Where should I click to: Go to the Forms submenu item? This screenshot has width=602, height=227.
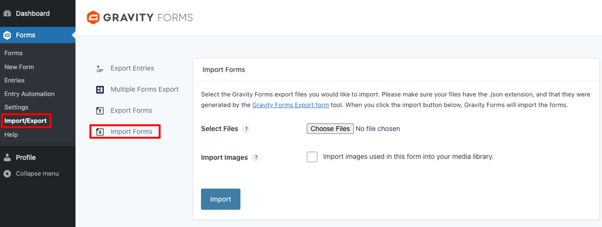[x=14, y=53]
